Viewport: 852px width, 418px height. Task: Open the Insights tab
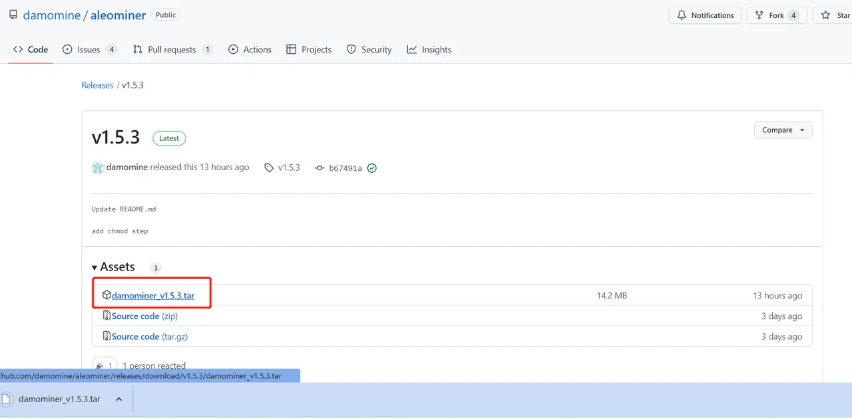coord(429,49)
